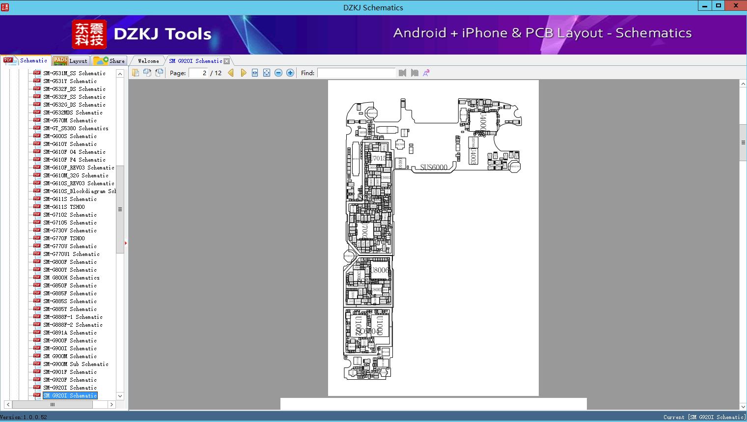Toggle match case search option icon

(426, 73)
